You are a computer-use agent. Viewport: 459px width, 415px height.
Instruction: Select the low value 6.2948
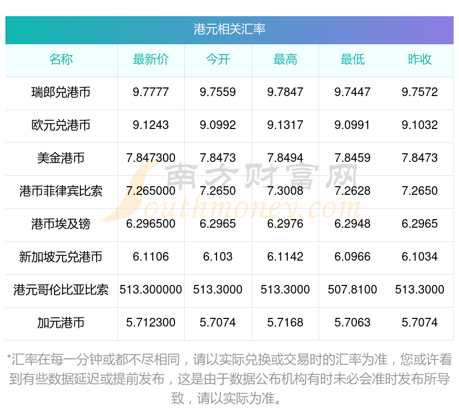pos(353,224)
